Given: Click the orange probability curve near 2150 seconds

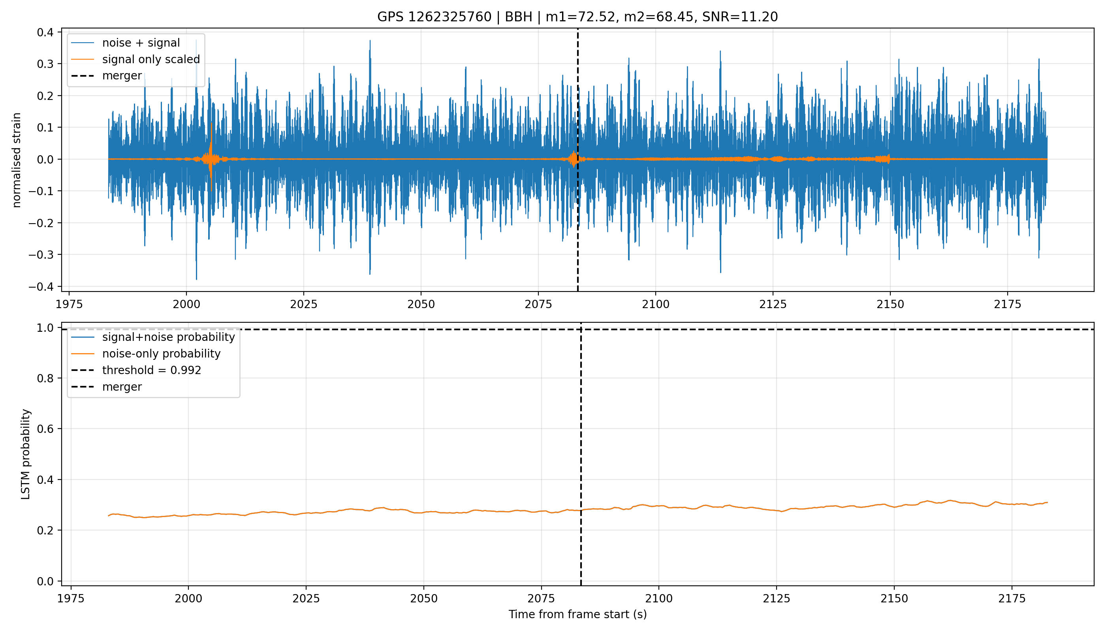Looking at the screenshot, I should pyautogui.click(x=894, y=507).
